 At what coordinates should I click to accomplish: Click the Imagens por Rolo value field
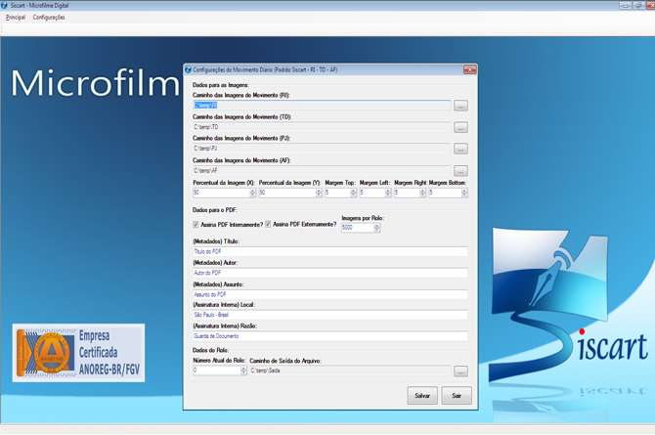[x=358, y=228]
